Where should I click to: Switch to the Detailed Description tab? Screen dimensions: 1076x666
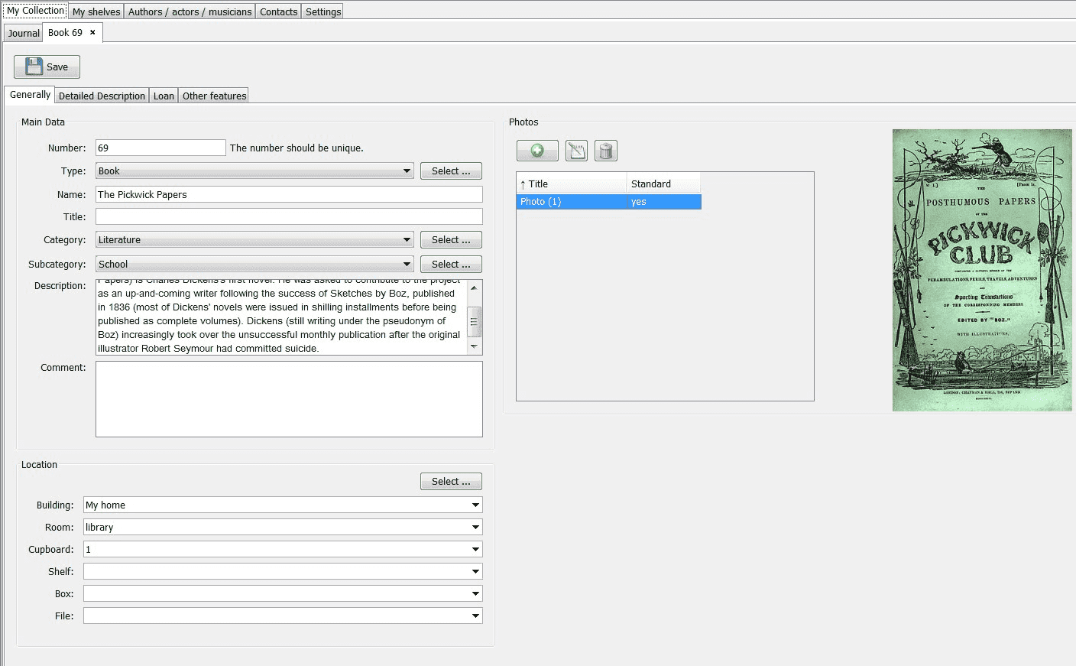tap(102, 96)
